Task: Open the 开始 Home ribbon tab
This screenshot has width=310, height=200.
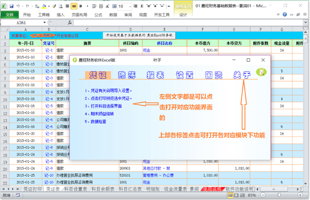Action: (27, 14)
